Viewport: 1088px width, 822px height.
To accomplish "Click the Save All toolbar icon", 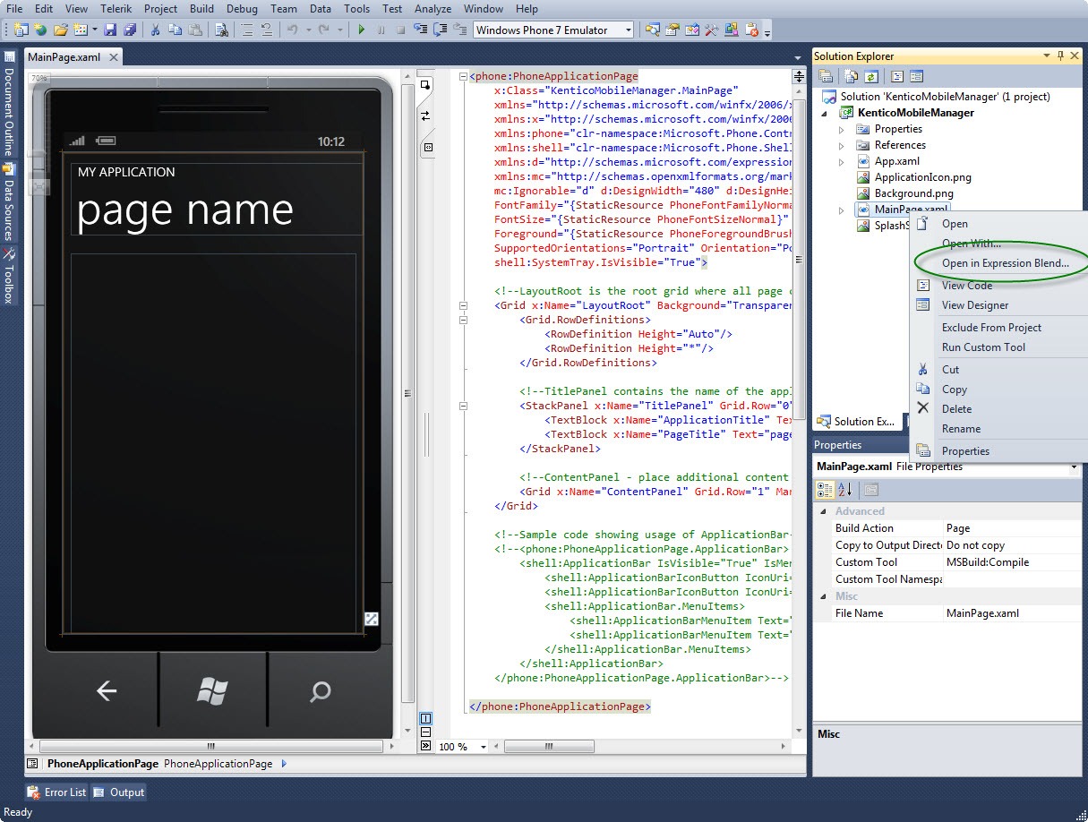I will click(128, 30).
